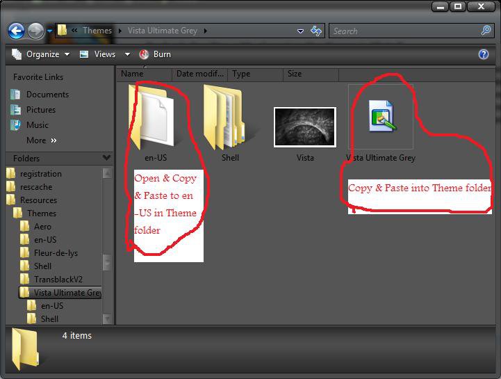Click the Refresh icon in address bar
501x379 pixels.
point(316,31)
